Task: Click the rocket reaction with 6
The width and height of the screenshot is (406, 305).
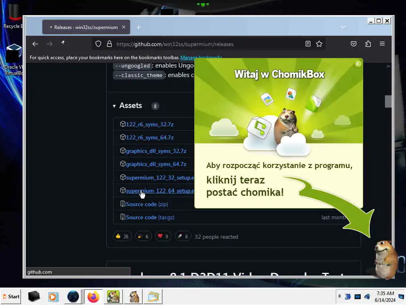Action: coord(183,236)
